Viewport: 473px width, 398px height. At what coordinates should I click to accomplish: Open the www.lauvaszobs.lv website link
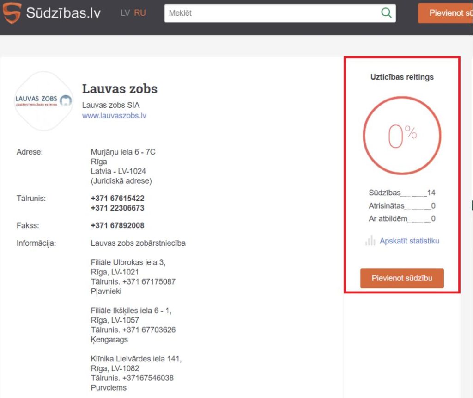114,116
